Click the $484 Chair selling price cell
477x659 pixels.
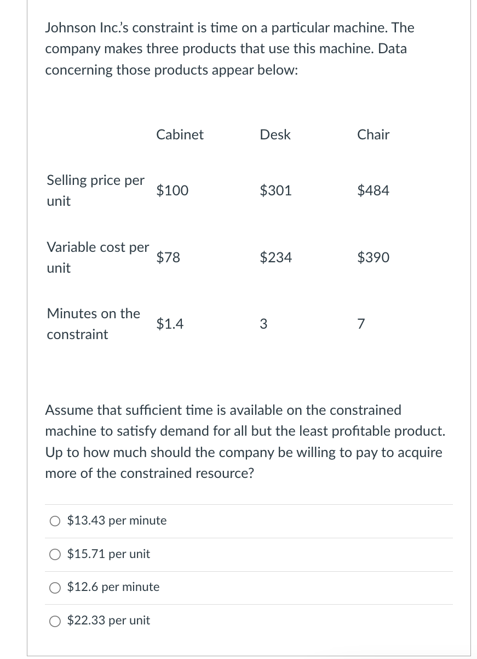[373, 190]
